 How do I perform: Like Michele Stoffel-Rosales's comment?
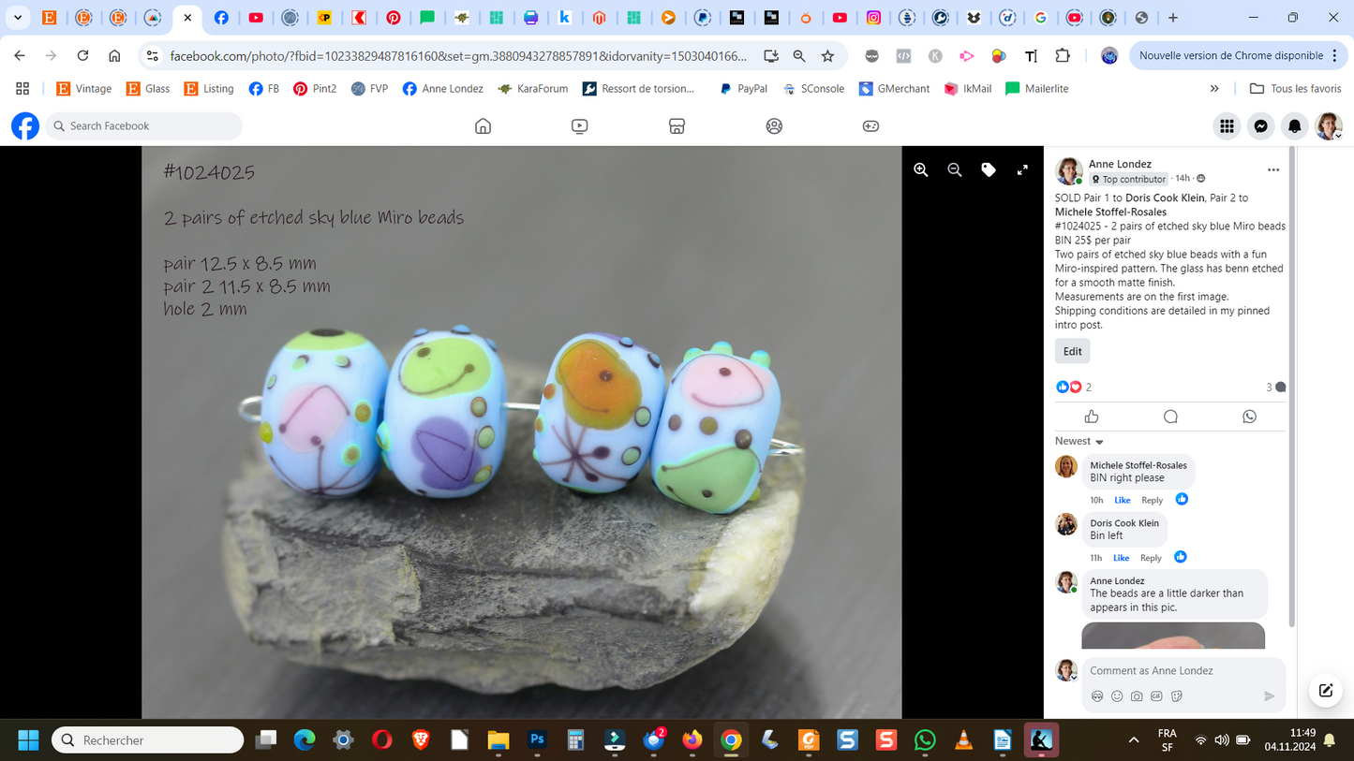[1122, 500]
